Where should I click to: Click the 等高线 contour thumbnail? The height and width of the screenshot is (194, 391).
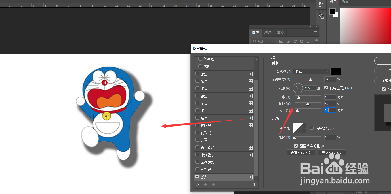[298, 128]
